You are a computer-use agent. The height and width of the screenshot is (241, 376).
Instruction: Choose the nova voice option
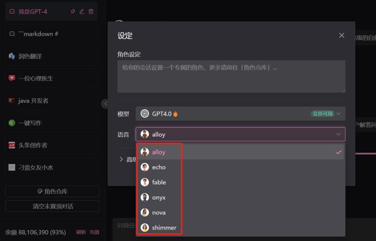coord(240,212)
